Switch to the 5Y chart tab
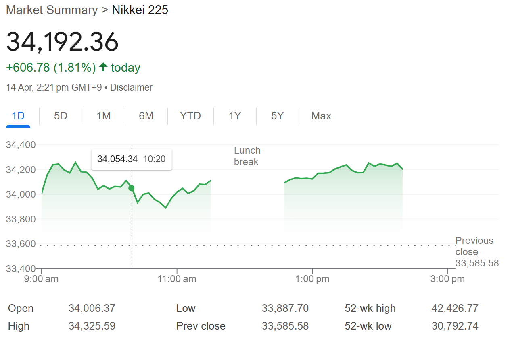This screenshot has height=344, width=512. tap(278, 116)
